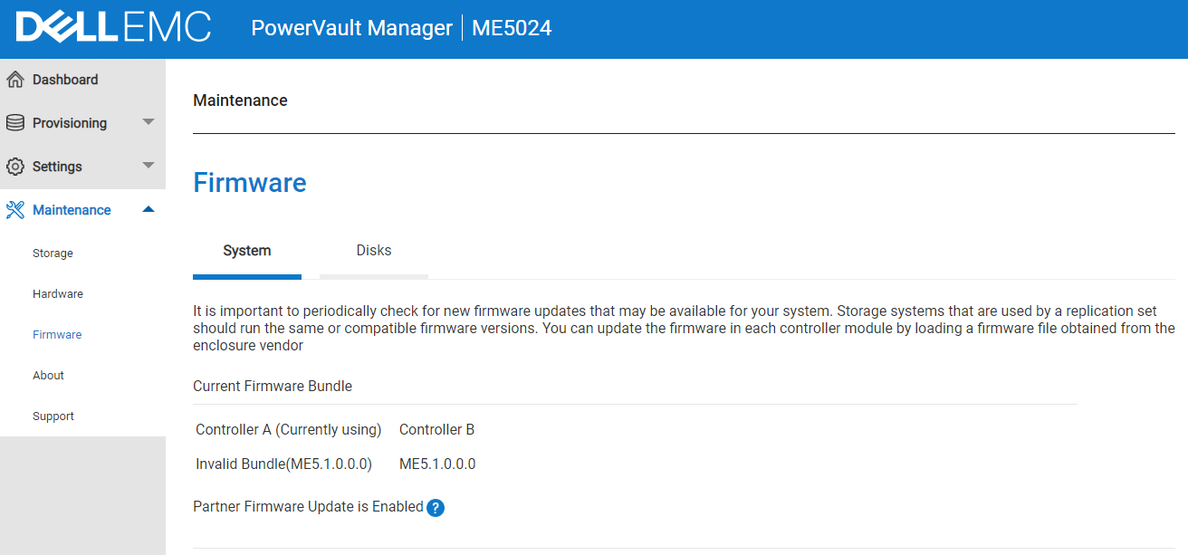
Task: Open the About page
Action: [x=48, y=375]
